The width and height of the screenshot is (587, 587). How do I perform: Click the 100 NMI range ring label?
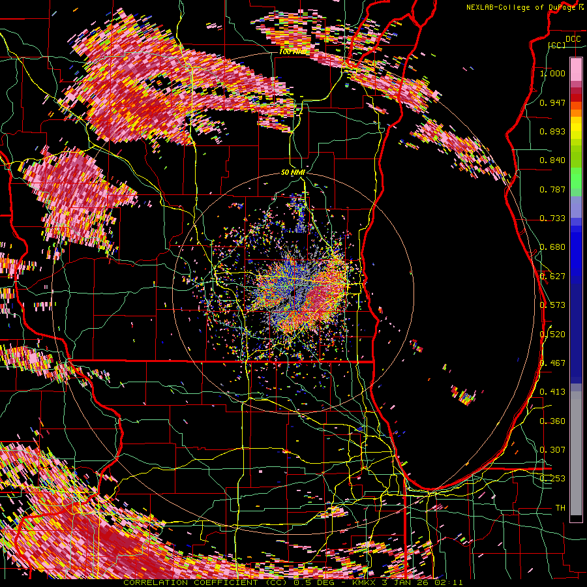click(x=293, y=52)
